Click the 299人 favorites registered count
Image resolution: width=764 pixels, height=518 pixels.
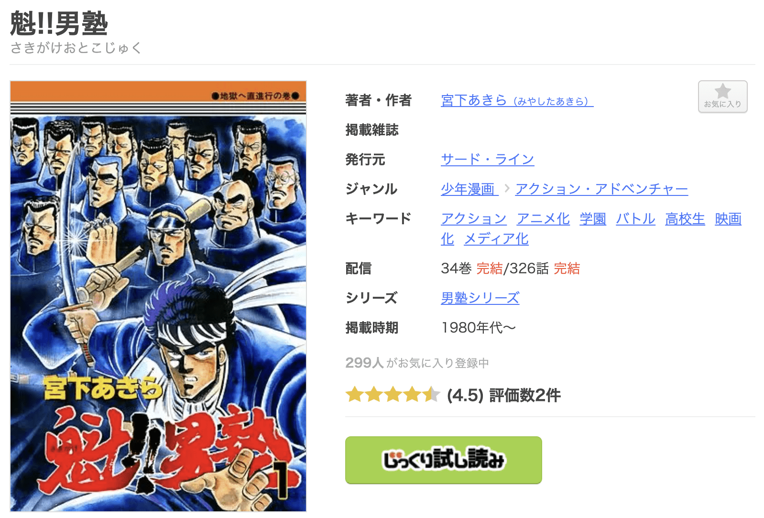[364, 363]
